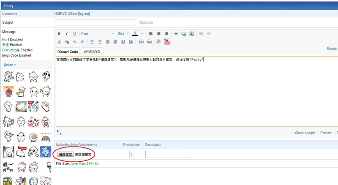Insert an ordered numbered list

pyautogui.click(x=92, y=42)
